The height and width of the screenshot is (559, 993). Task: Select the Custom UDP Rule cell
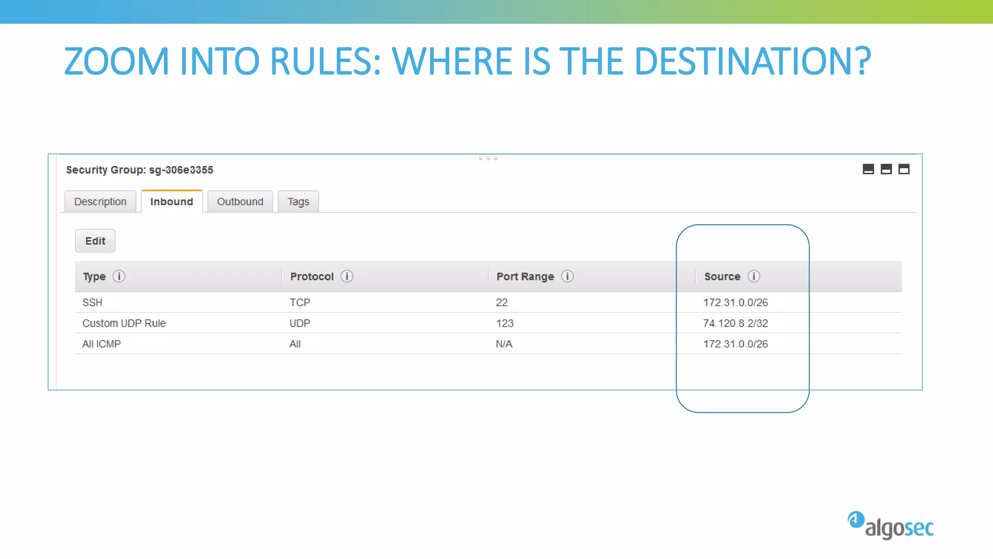click(x=124, y=323)
